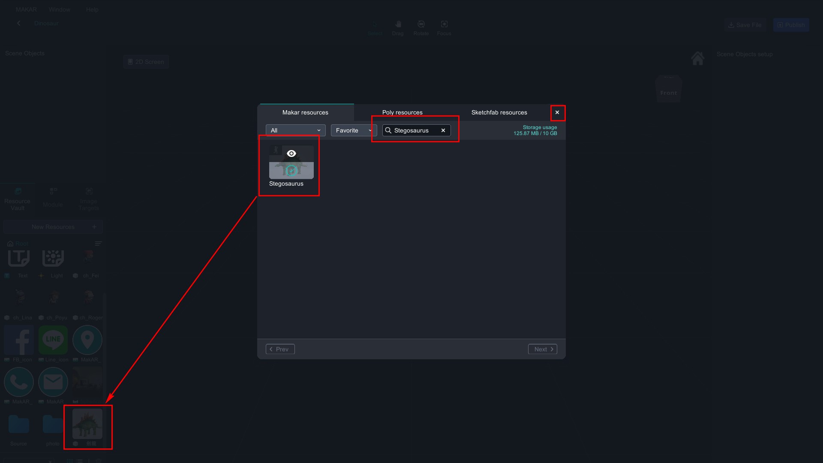Open the Root folder sort menu
The height and width of the screenshot is (463, 823).
pos(98,244)
